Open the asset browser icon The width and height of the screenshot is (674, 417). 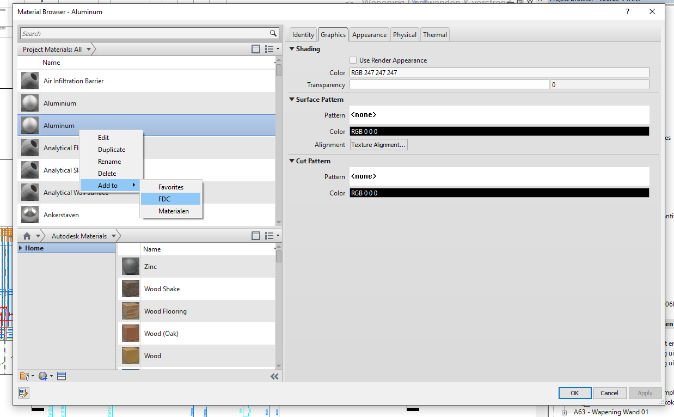click(62, 376)
